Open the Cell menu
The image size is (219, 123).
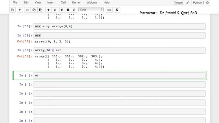coord(63,2)
